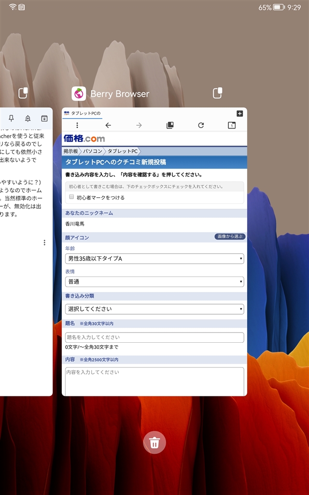309x495 pixels.
Task: Tap the split-screen icon right of Berry Browser
Action: (217, 93)
